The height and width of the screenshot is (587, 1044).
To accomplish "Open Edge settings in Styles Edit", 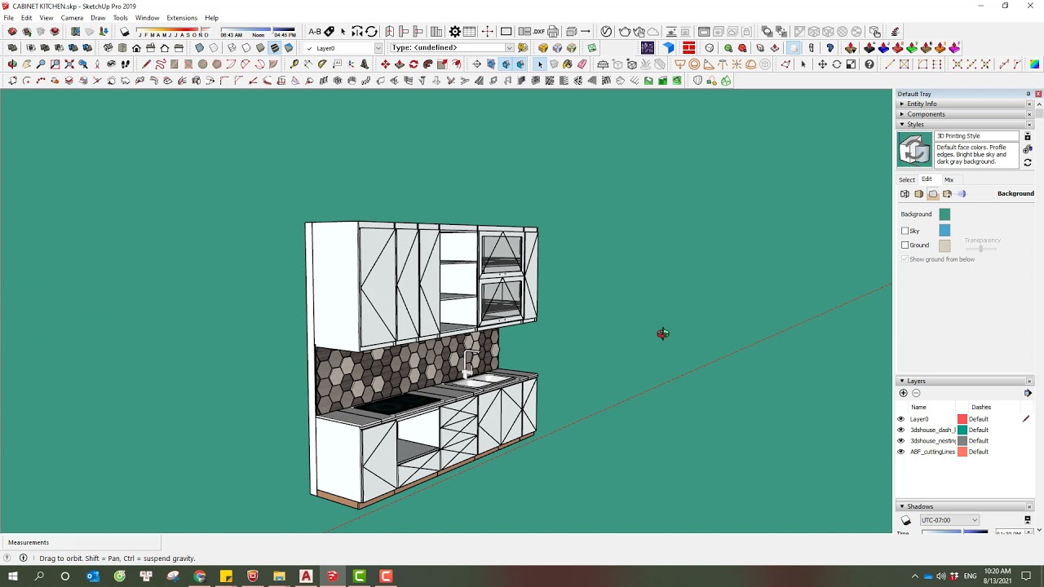I will pos(905,193).
